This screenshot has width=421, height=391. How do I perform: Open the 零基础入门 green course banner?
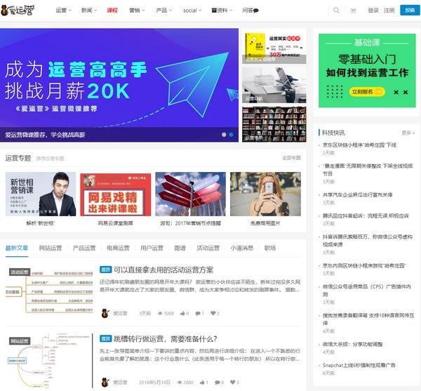pyautogui.click(x=367, y=70)
